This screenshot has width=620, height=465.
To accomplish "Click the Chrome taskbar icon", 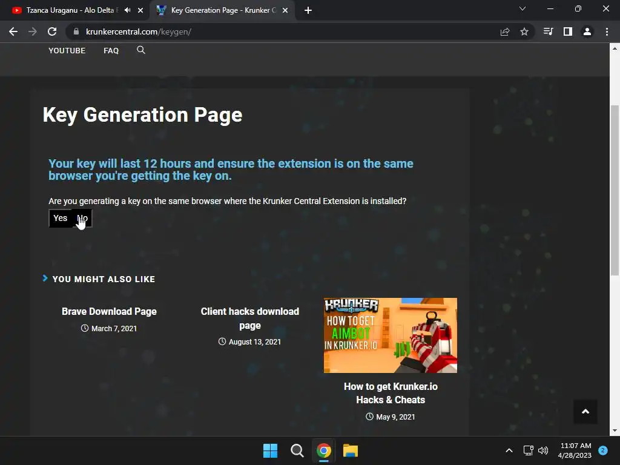I will click(x=324, y=450).
